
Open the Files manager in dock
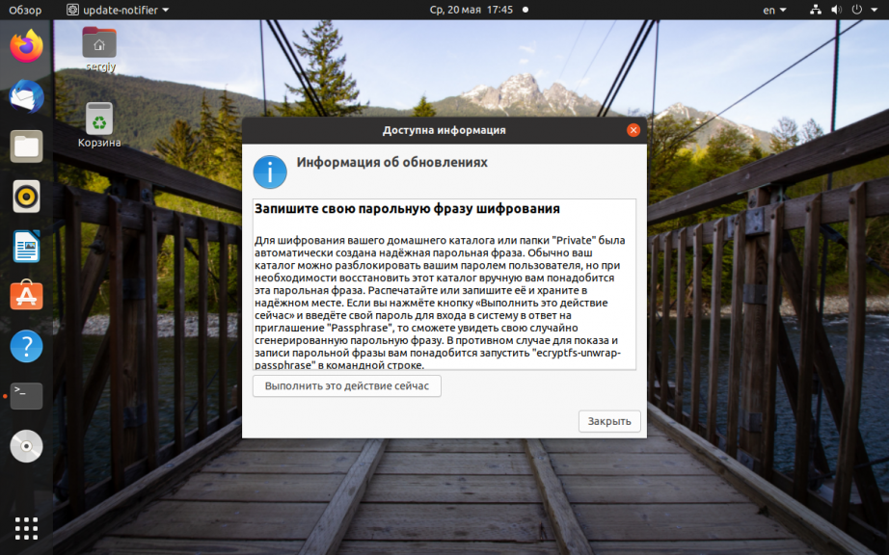[x=26, y=146]
